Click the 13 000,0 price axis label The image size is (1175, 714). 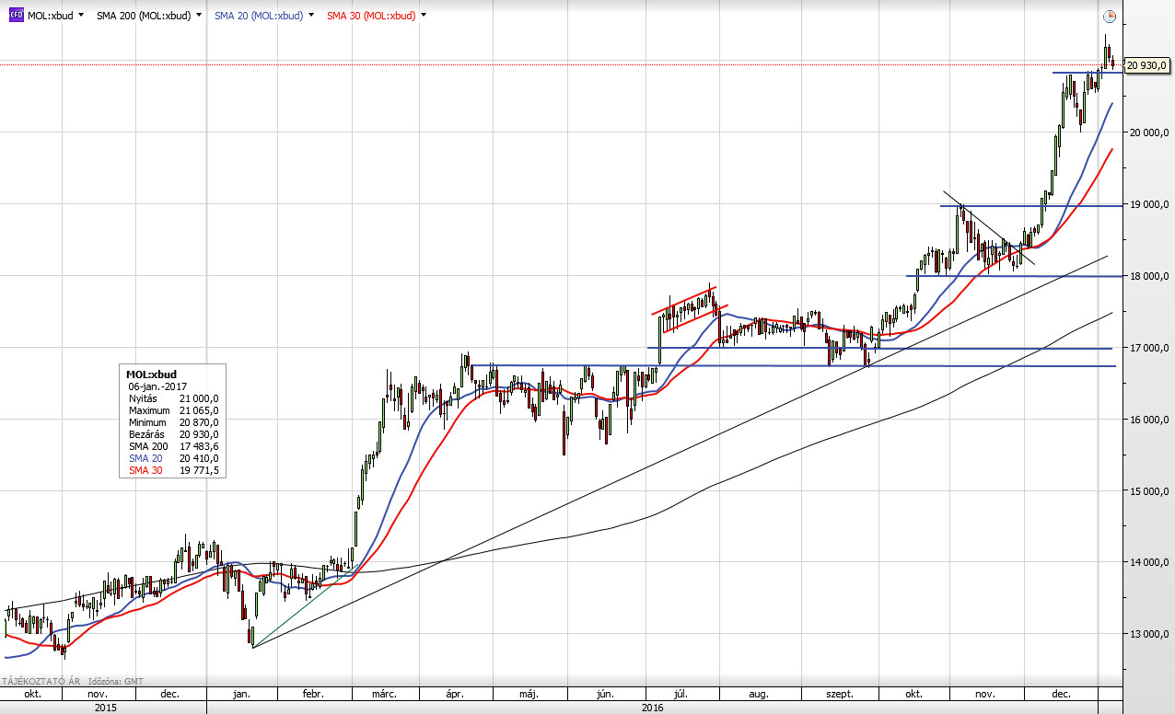[x=1147, y=635]
